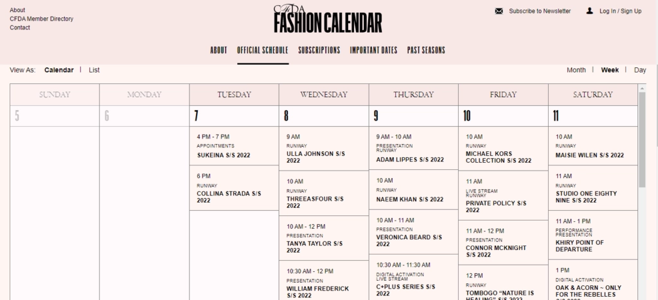Viewport: 658px width, 300px height.
Task: Open Important Dates section
Action: (x=373, y=50)
